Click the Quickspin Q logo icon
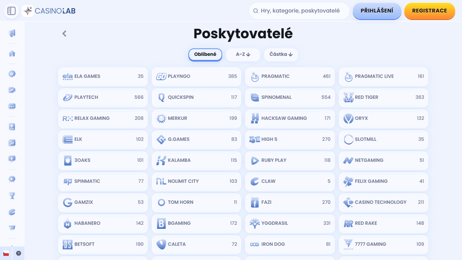Image resolution: width=462 pixels, height=260 pixels. pyautogui.click(x=161, y=97)
